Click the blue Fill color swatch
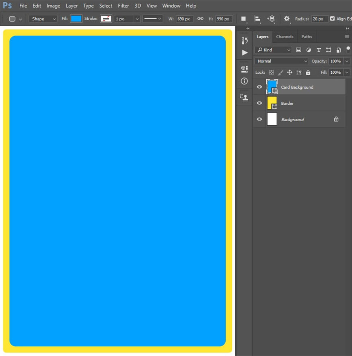 click(76, 19)
